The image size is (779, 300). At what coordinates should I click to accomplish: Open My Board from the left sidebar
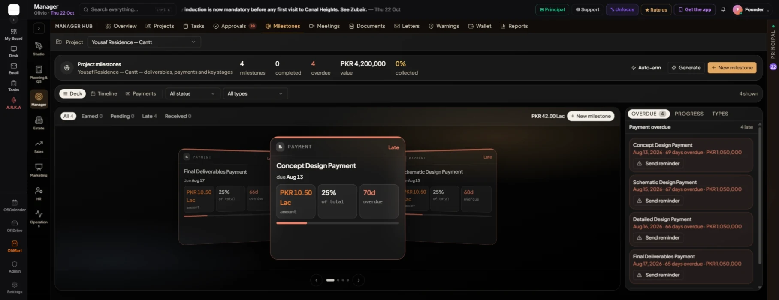[14, 34]
